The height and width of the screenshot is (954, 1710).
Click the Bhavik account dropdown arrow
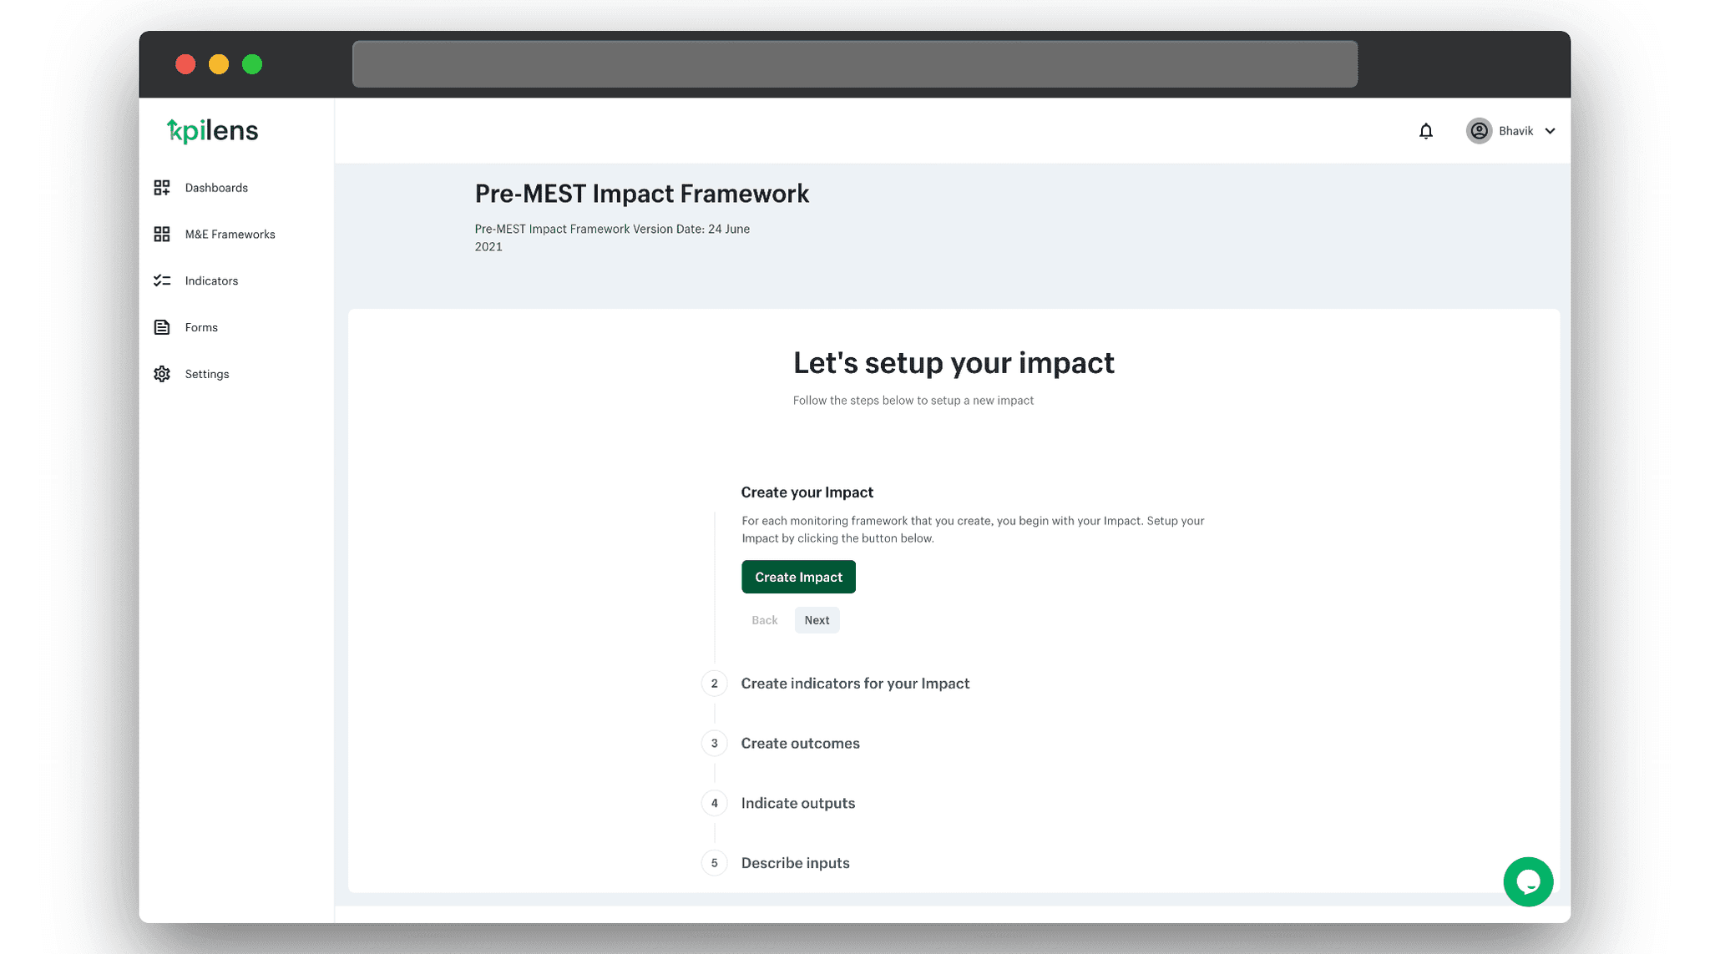[x=1553, y=130]
